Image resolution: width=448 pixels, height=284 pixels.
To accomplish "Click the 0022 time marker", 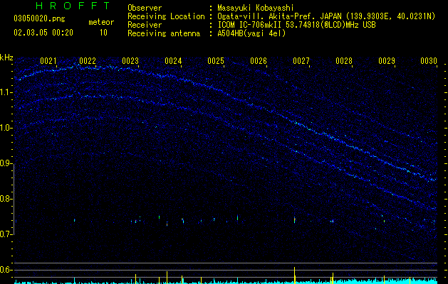I will tap(88, 61).
